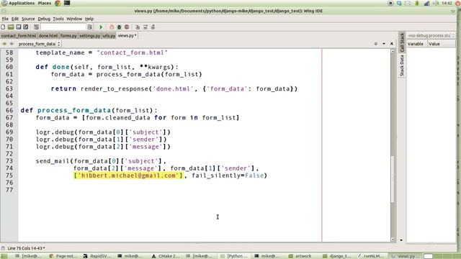Start debugging with the green play arrow
The image size is (461, 259).
point(101,27)
